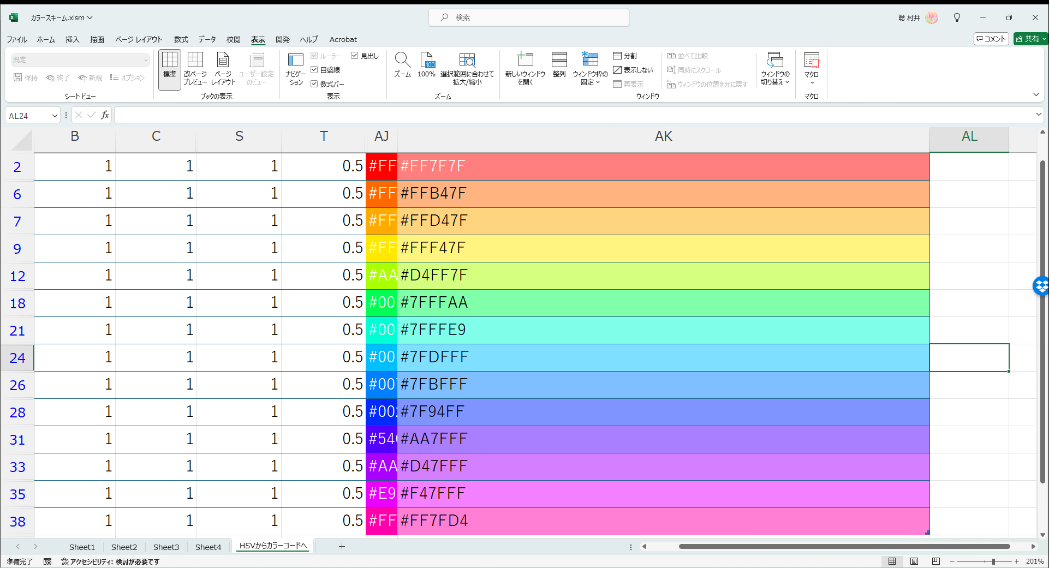Select the HSVからカラーコードへ sheet tab
The height and width of the screenshot is (568, 1049).
[273, 546]
